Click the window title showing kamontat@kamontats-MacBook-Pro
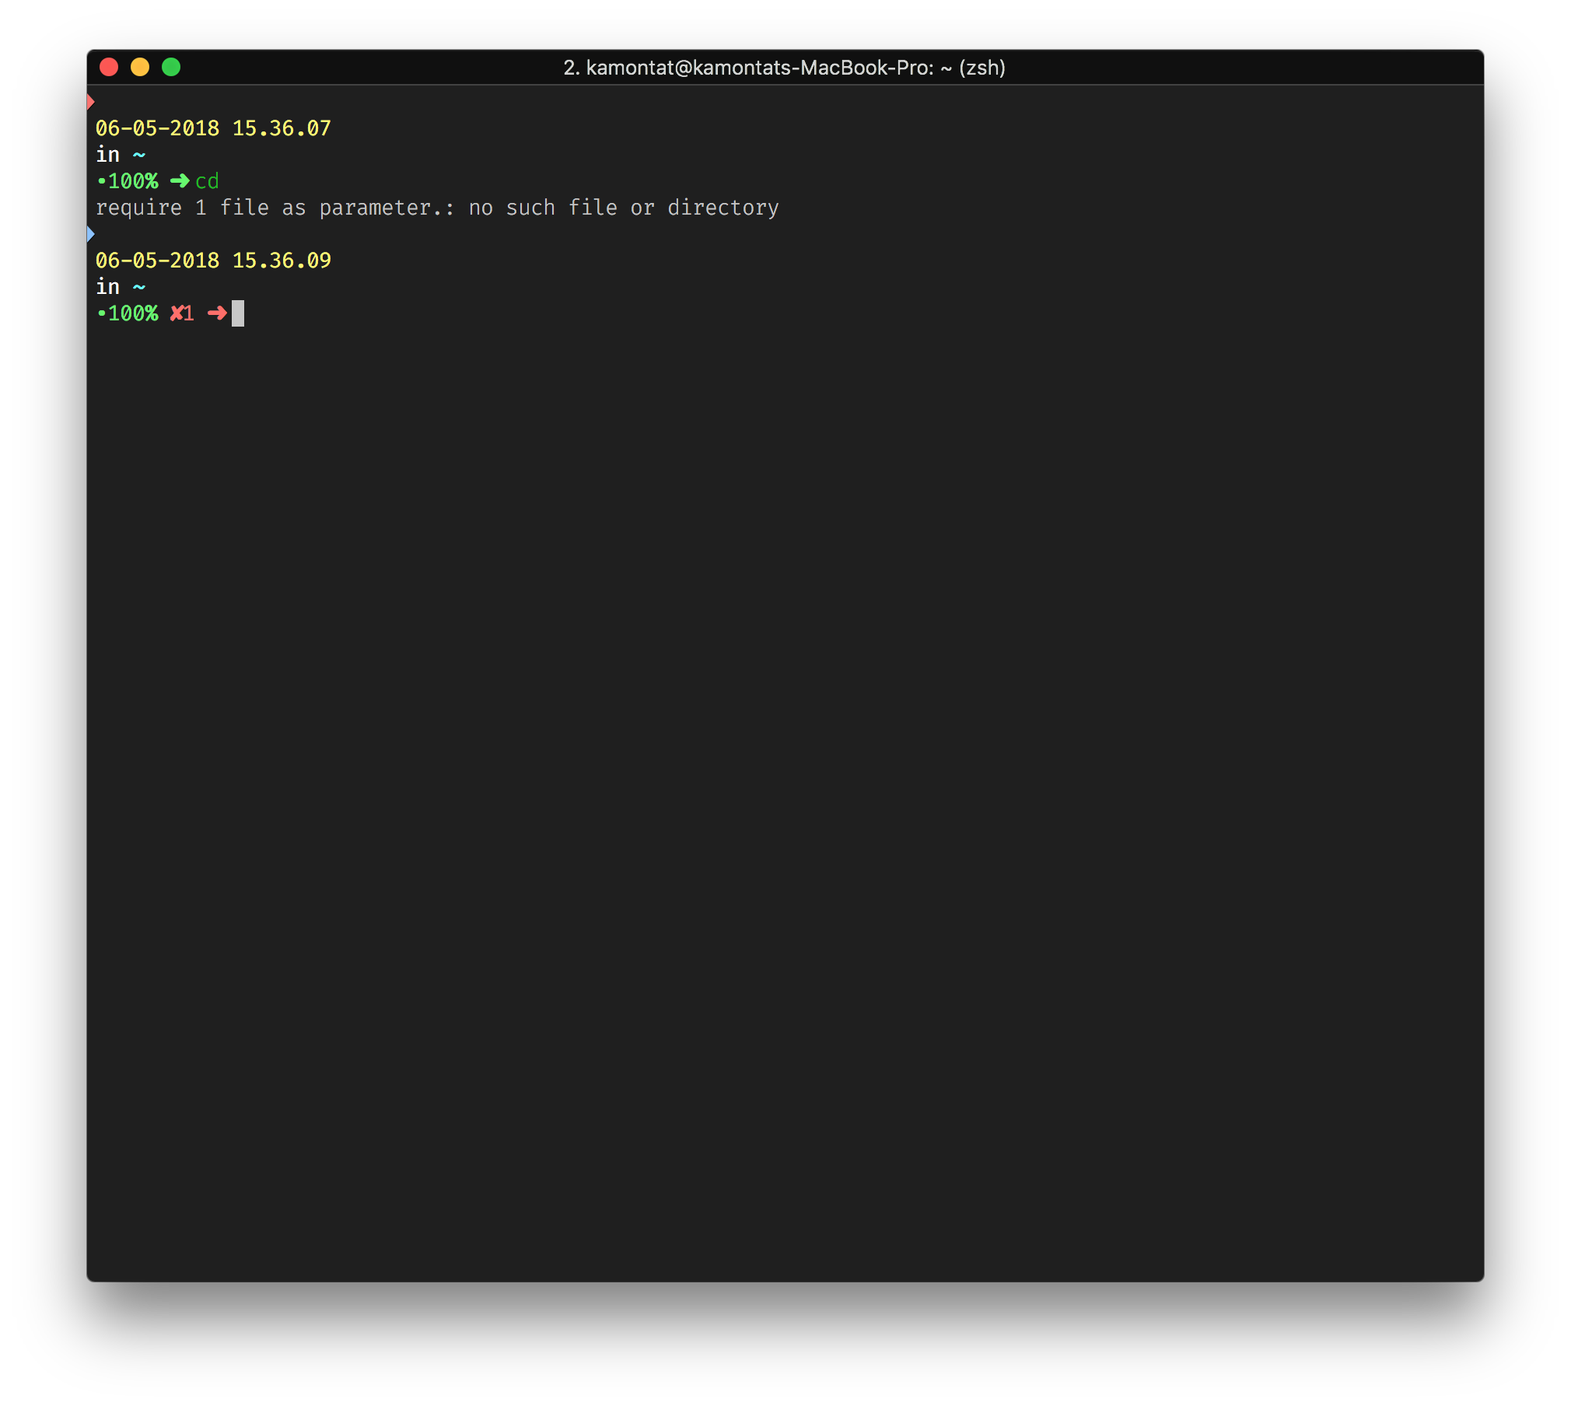 (x=759, y=68)
